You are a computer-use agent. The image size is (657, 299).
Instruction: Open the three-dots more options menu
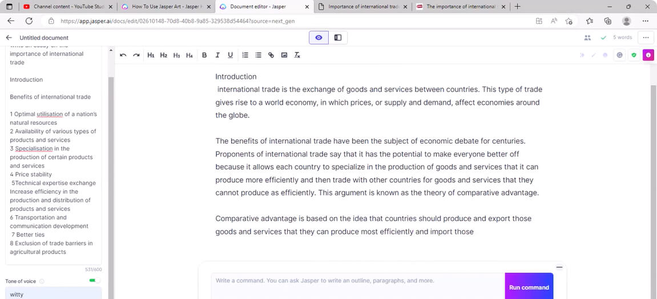point(646,38)
